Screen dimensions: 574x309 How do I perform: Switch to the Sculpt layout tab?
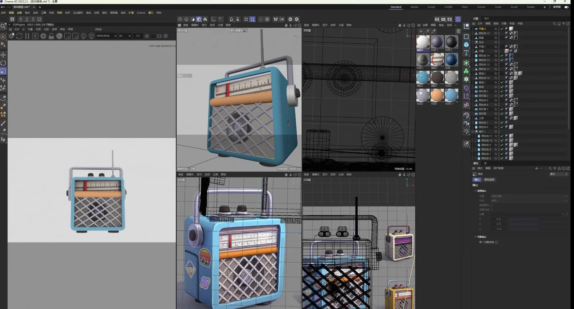(x=431, y=7)
